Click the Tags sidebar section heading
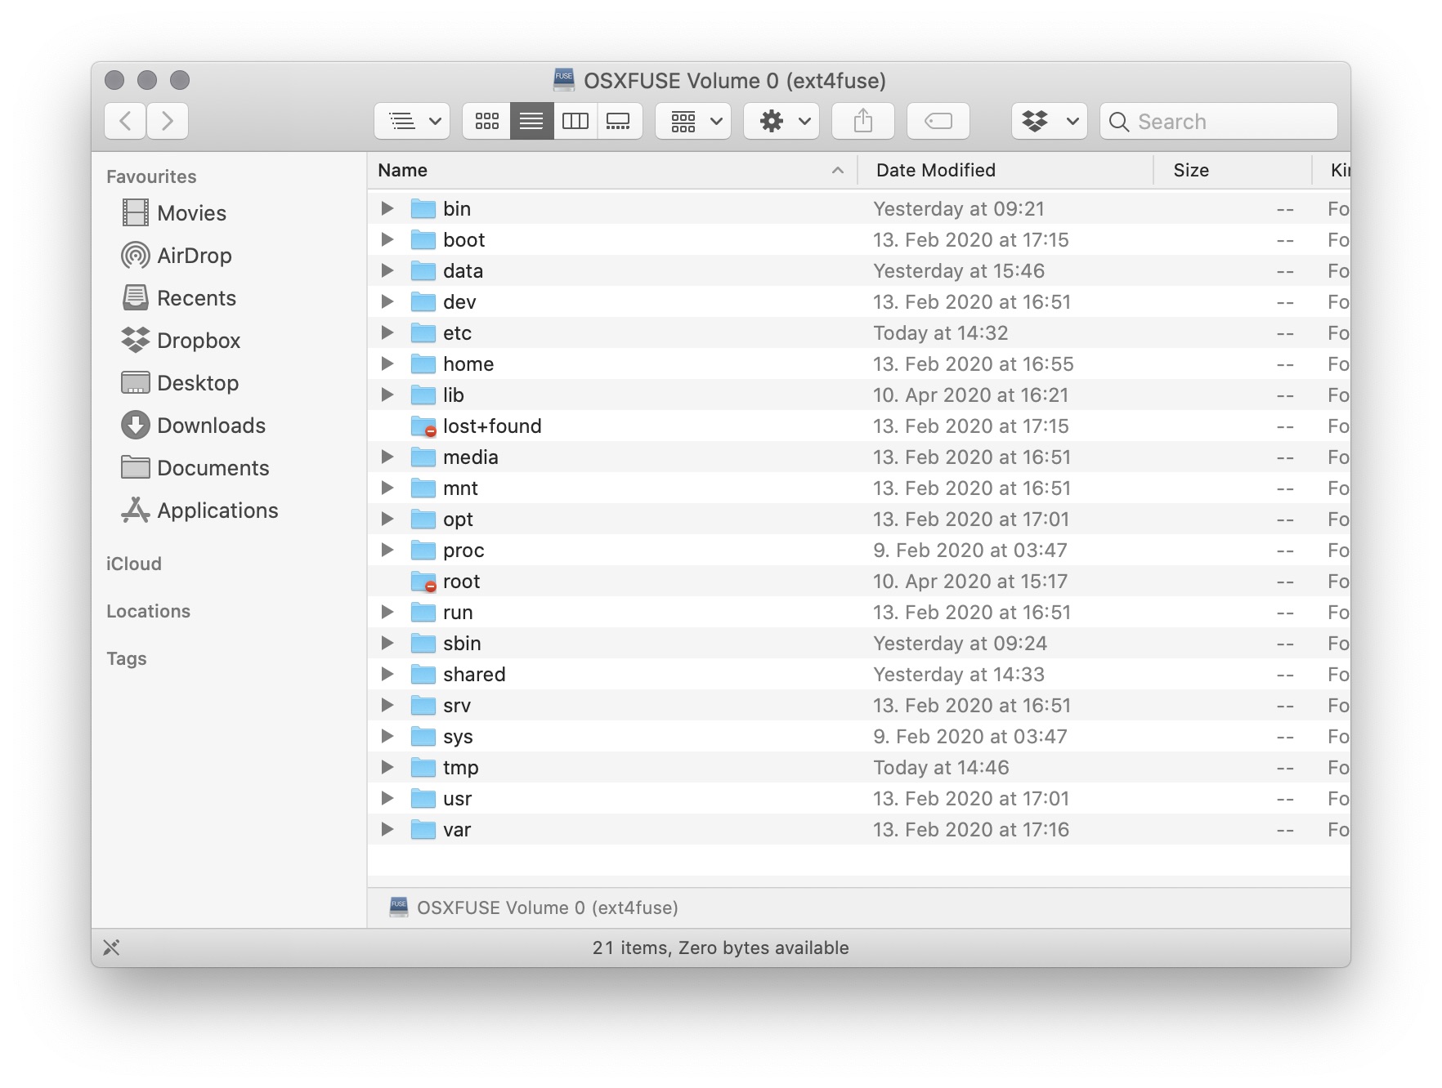 (x=127, y=658)
